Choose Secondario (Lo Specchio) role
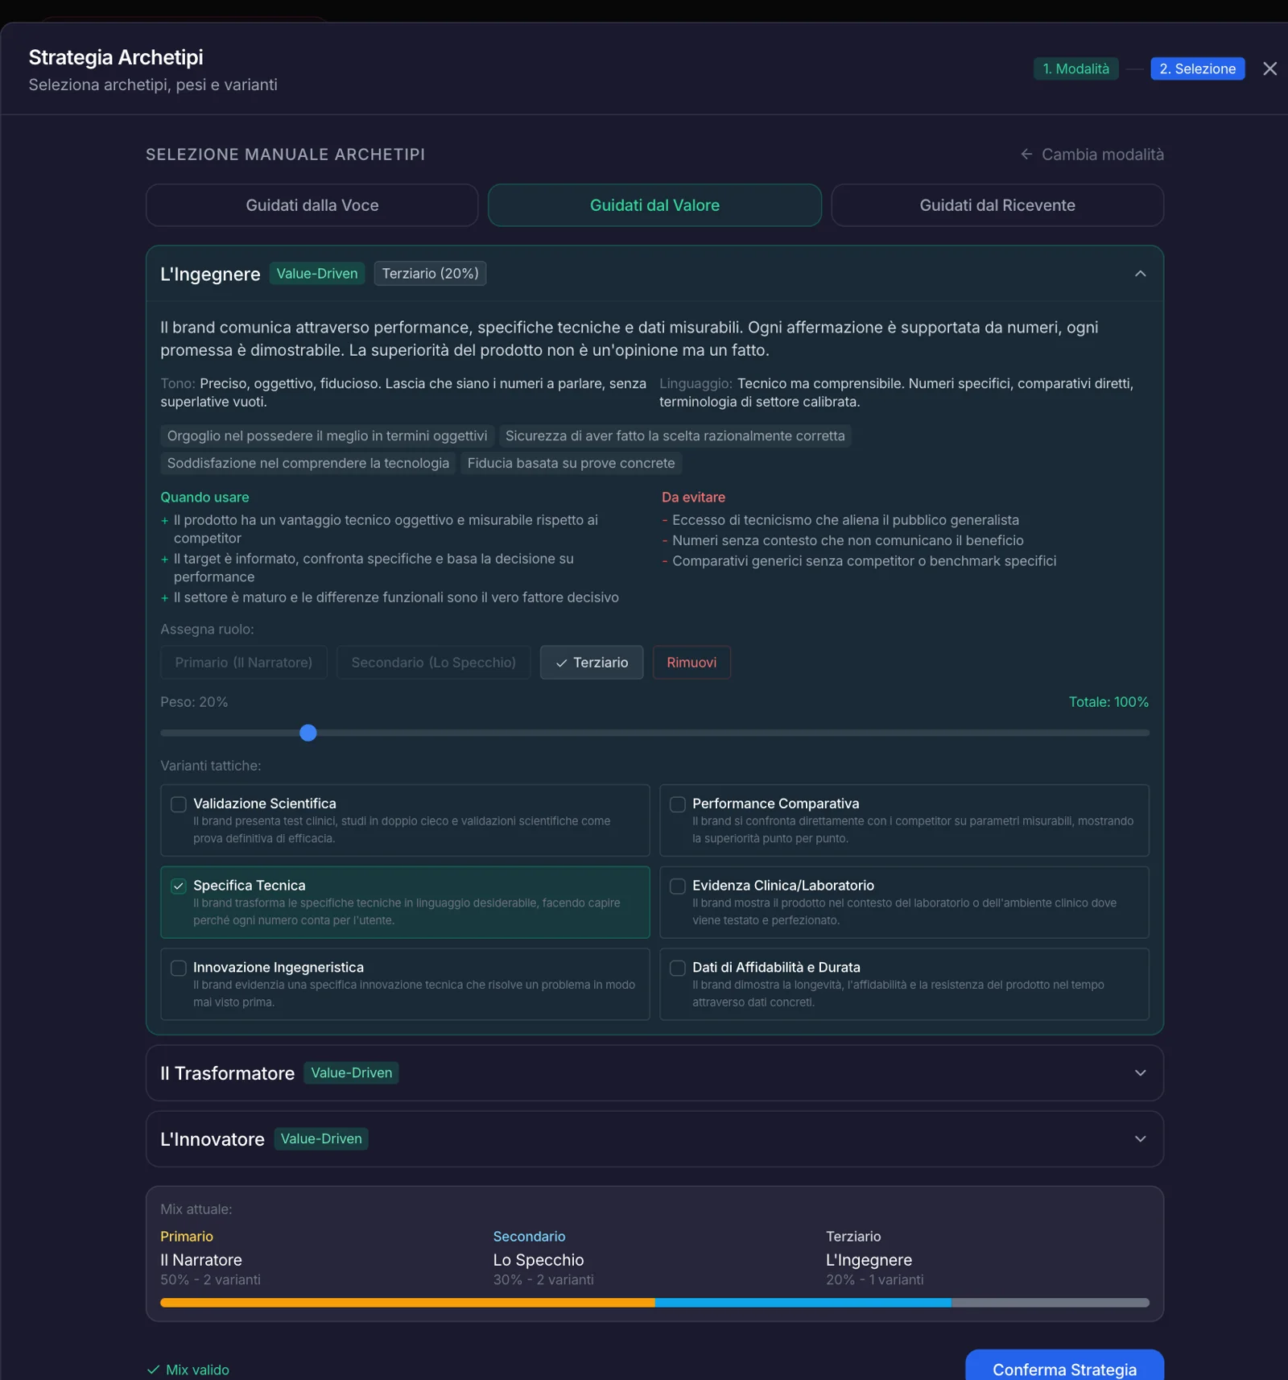The image size is (1288, 1380). [x=434, y=663]
